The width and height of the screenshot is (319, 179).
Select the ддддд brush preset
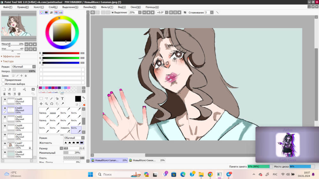tap(55, 115)
